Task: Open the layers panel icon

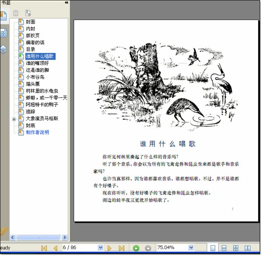Action: tap(3, 49)
